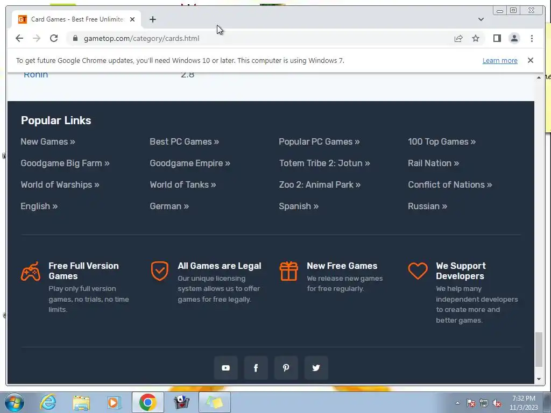Click the muted volume tray icon

[x=497, y=403]
